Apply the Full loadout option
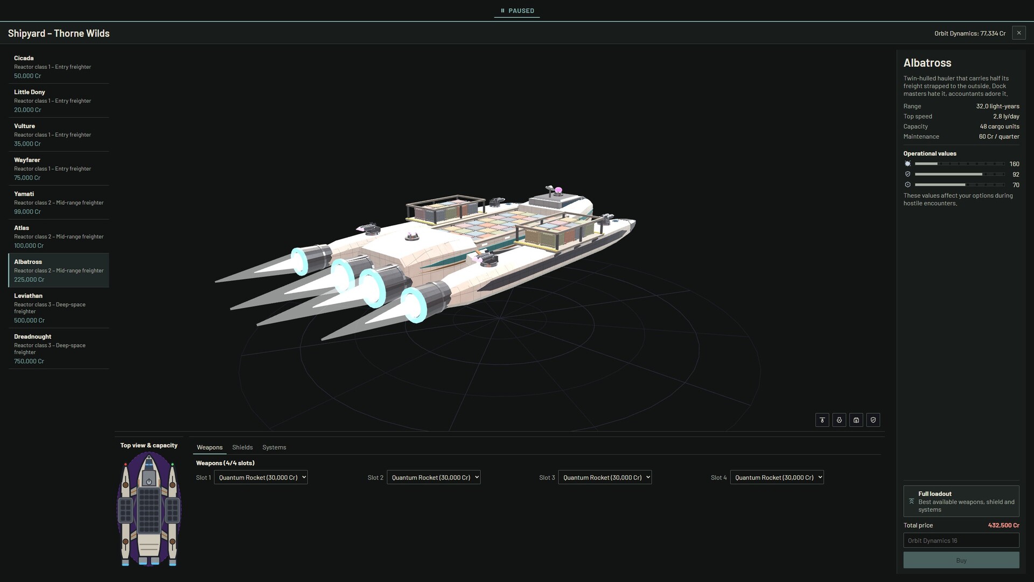 click(961, 501)
